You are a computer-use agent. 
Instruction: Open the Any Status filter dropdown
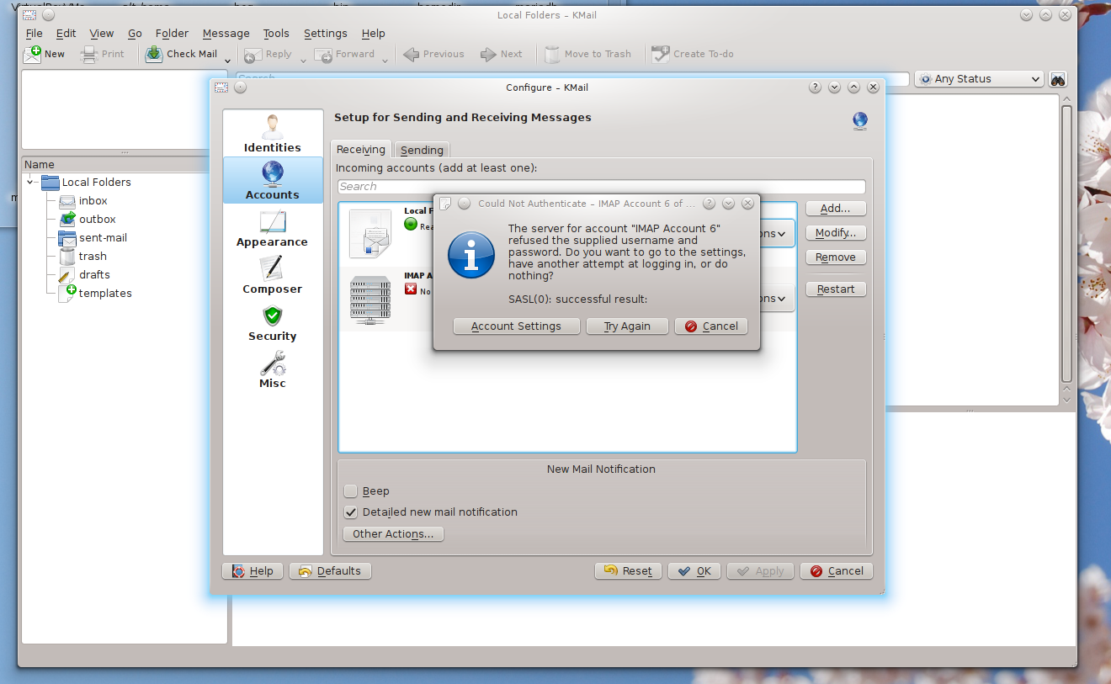pyautogui.click(x=979, y=78)
